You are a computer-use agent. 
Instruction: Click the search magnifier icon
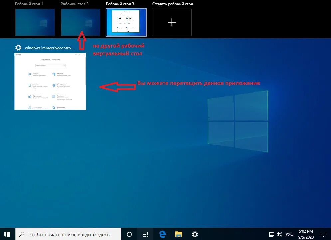click(22, 234)
